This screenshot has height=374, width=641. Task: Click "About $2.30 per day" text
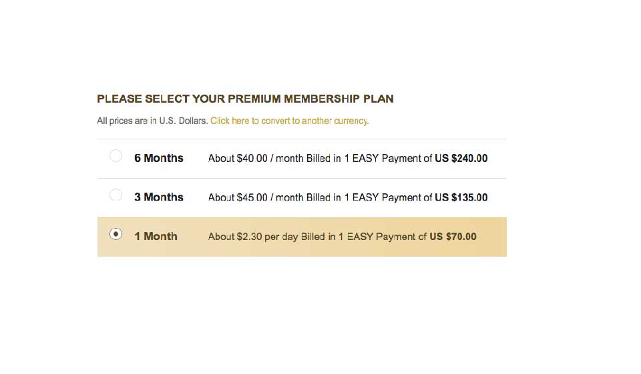253,237
